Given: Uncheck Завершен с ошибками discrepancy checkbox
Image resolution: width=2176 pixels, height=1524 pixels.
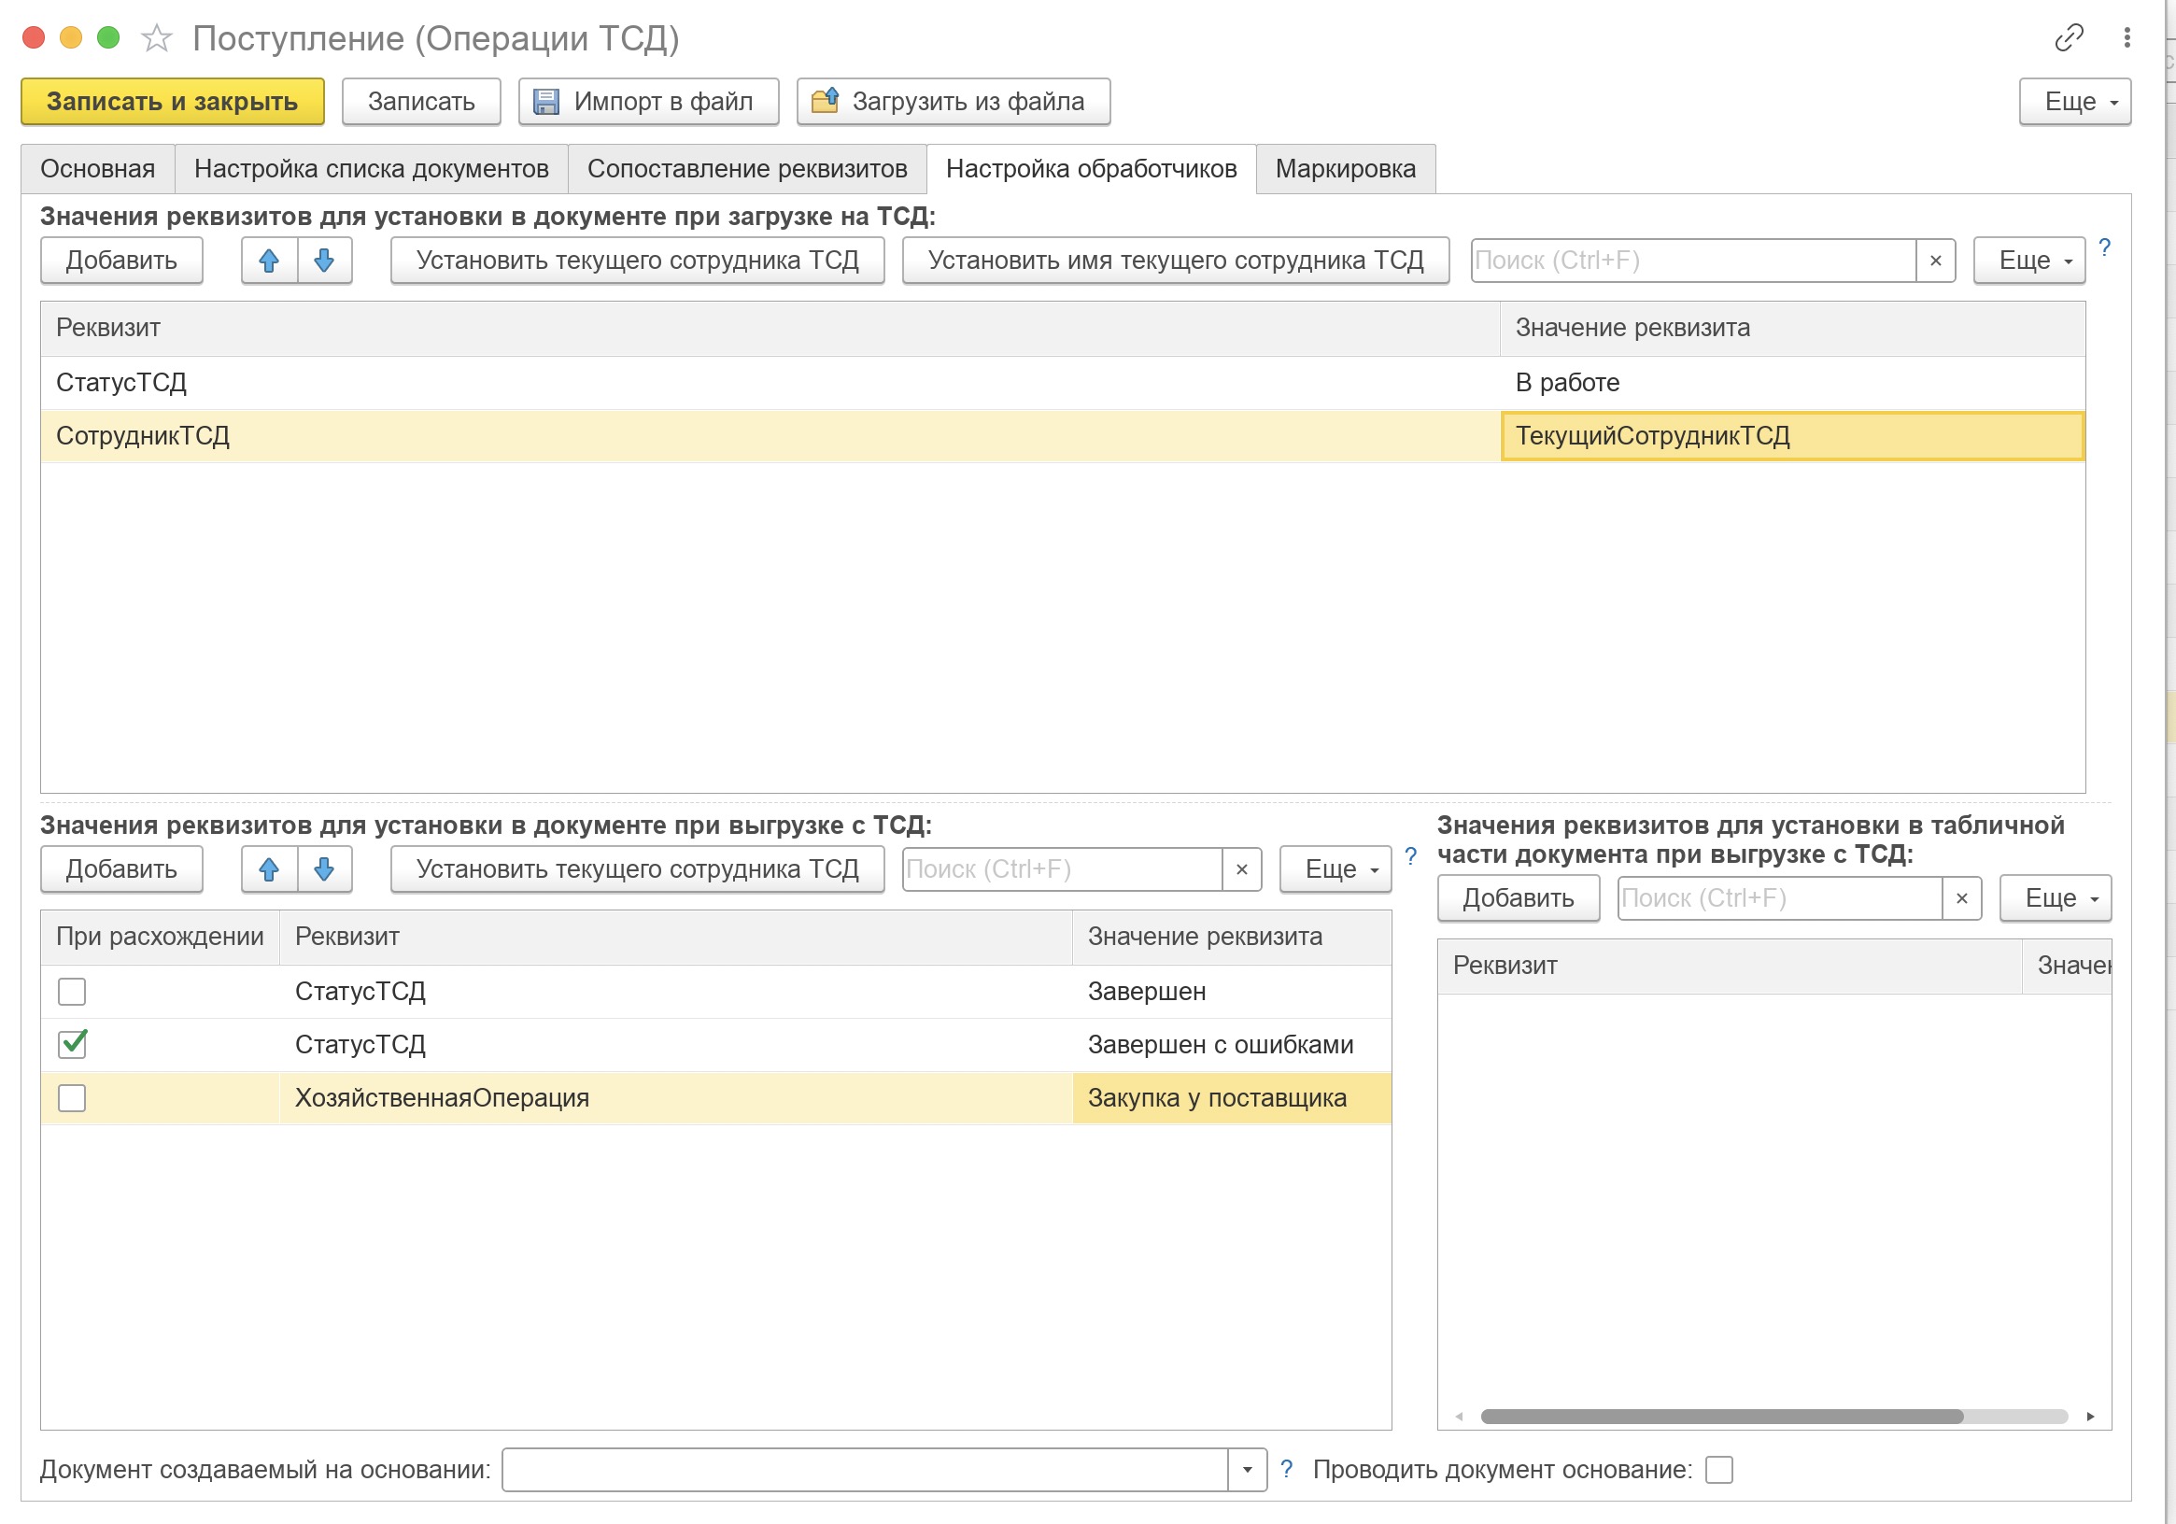Looking at the screenshot, I should coord(72,1044).
